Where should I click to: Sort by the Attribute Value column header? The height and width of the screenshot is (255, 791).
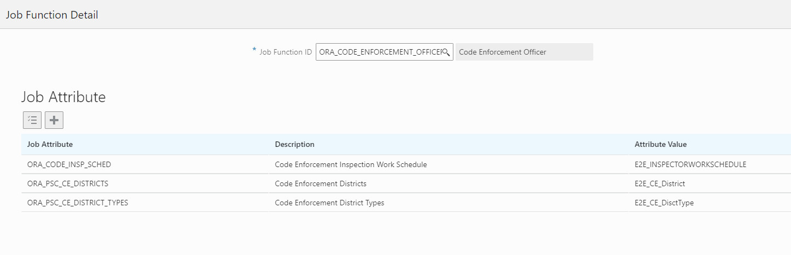(660, 145)
